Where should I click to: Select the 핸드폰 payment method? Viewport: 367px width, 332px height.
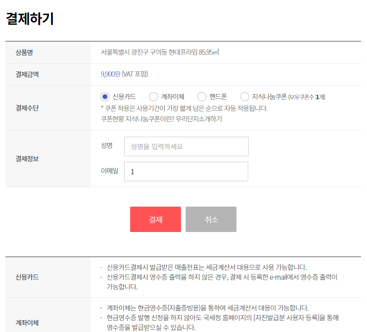tap(202, 96)
